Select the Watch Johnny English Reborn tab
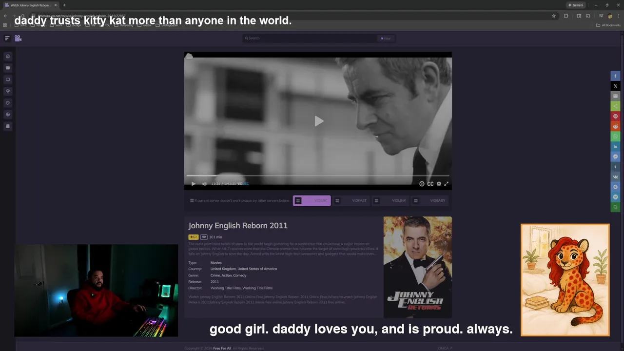This screenshot has width=624, height=351. tap(30, 5)
